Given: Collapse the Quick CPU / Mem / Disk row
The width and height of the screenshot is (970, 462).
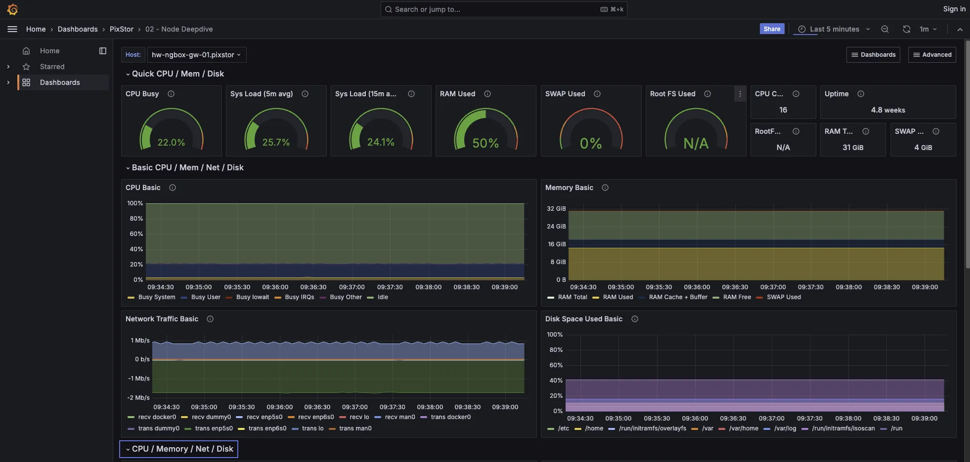Looking at the screenshot, I should click(177, 74).
